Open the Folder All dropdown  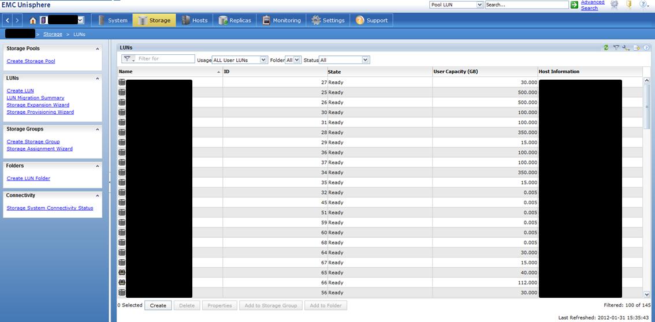(x=293, y=60)
